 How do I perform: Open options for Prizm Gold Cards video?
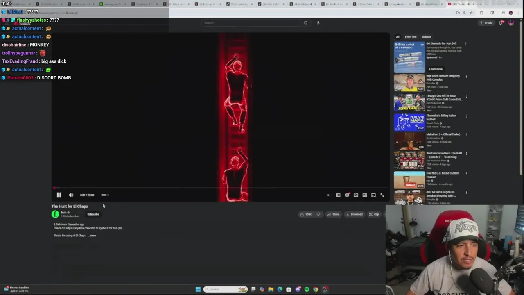coord(466,96)
